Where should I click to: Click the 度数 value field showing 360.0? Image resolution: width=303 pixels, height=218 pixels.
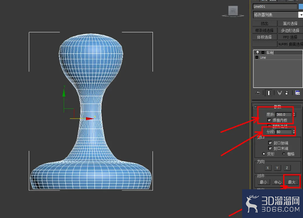(x=284, y=114)
